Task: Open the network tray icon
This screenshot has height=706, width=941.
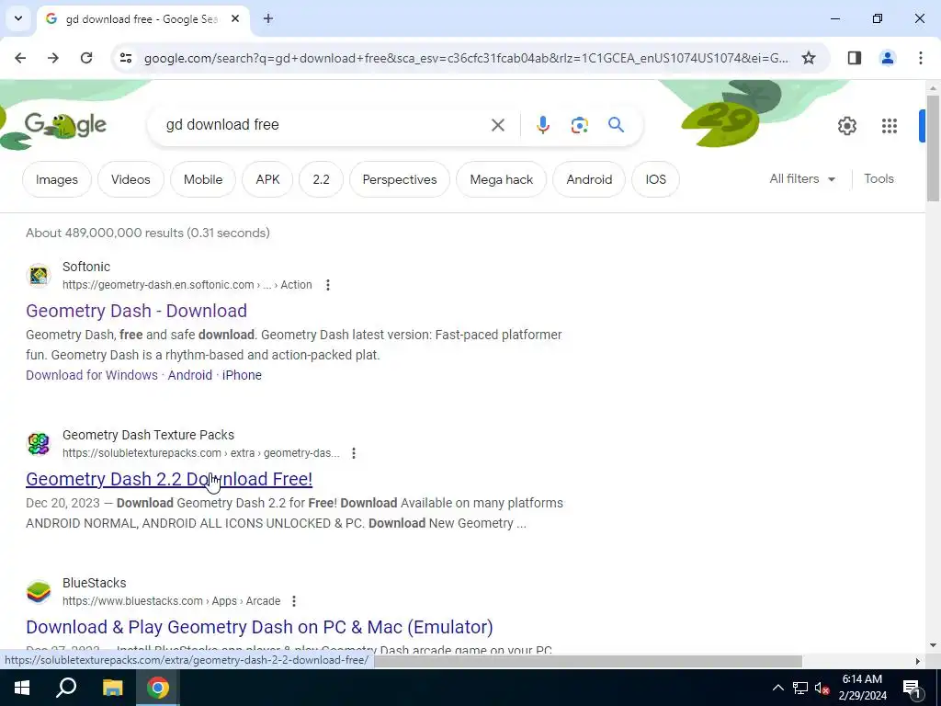Action: (x=800, y=688)
